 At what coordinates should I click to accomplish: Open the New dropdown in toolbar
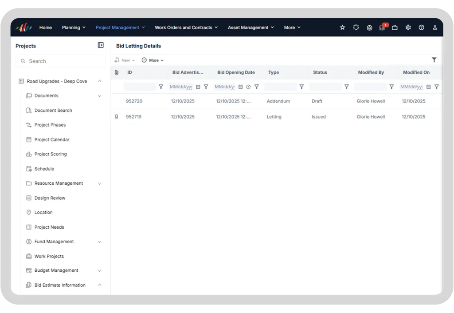pyautogui.click(x=125, y=60)
